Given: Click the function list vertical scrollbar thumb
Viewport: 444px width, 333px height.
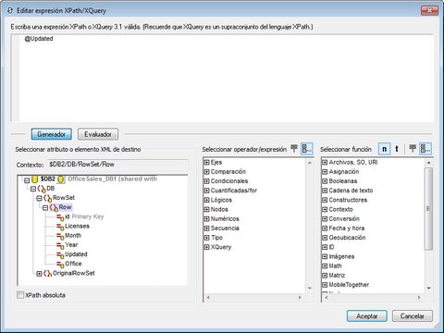Looking at the screenshot, I should point(428,208).
